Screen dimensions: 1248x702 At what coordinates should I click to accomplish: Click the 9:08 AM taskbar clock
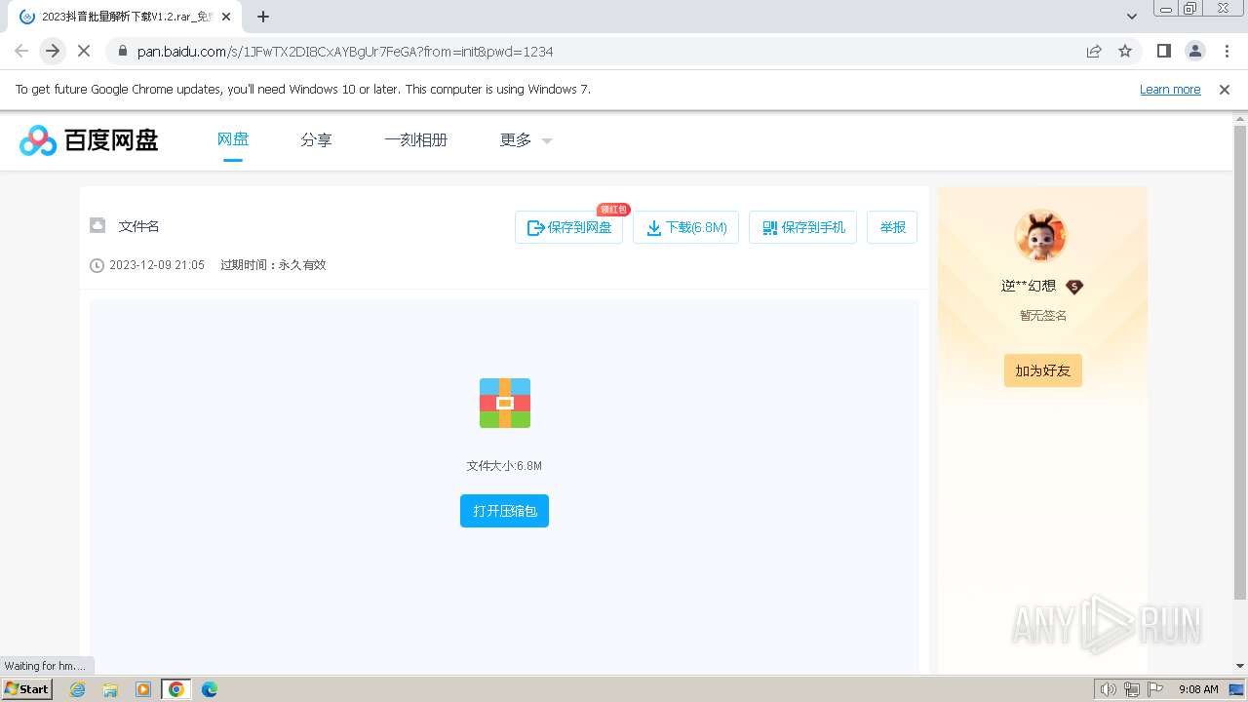click(x=1198, y=689)
